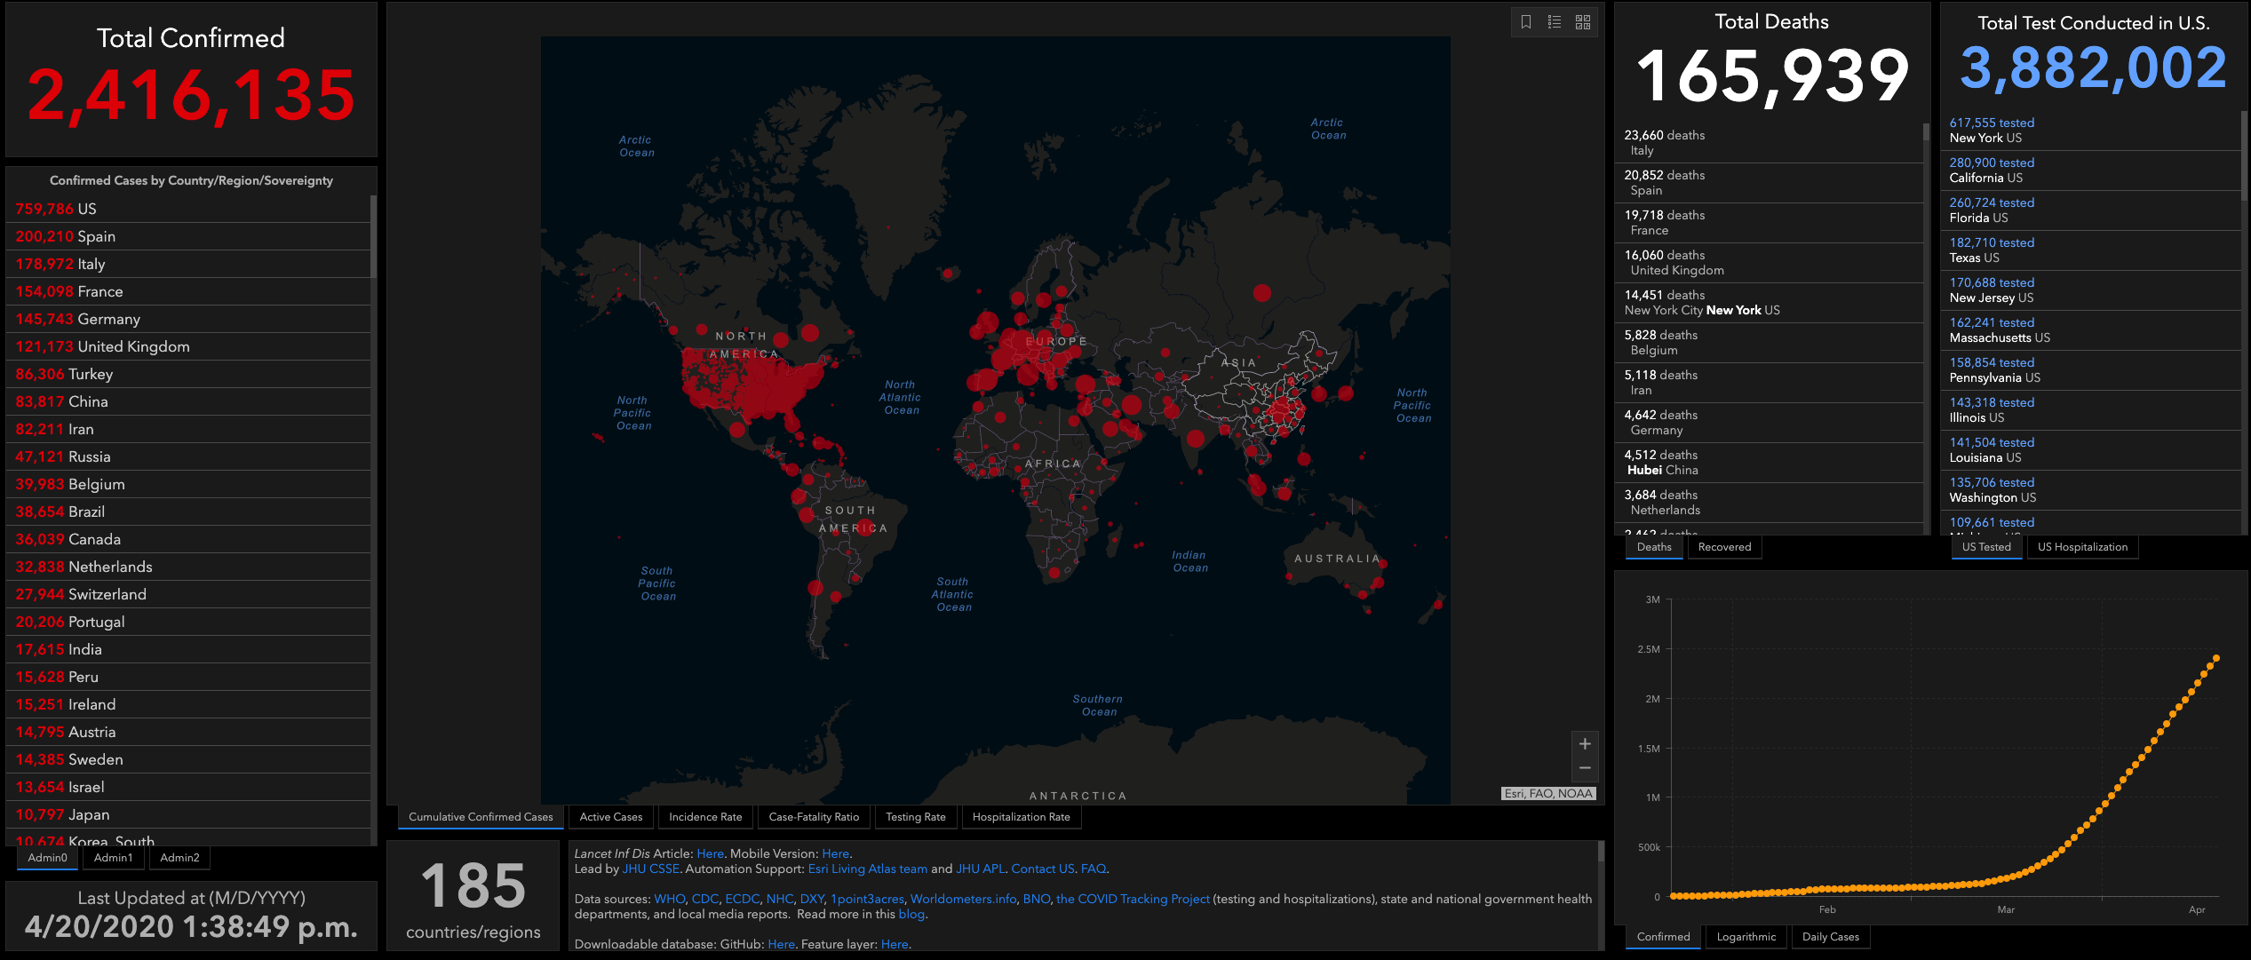Viewport: 2251px width, 960px height.
Task: Select Spain in confirmed cases list
Action: pyautogui.click(x=188, y=237)
